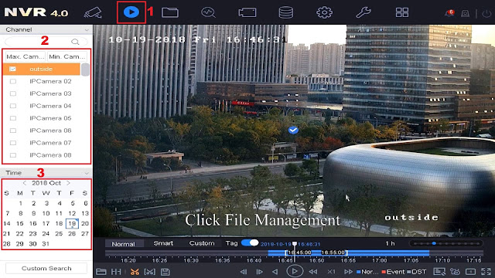Screen dimensions: 495x278
Task: Click the HH icon in playback toolbar
Action: (116, 272)
